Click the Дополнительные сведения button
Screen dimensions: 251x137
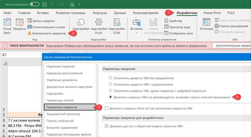tap(232, 46)
